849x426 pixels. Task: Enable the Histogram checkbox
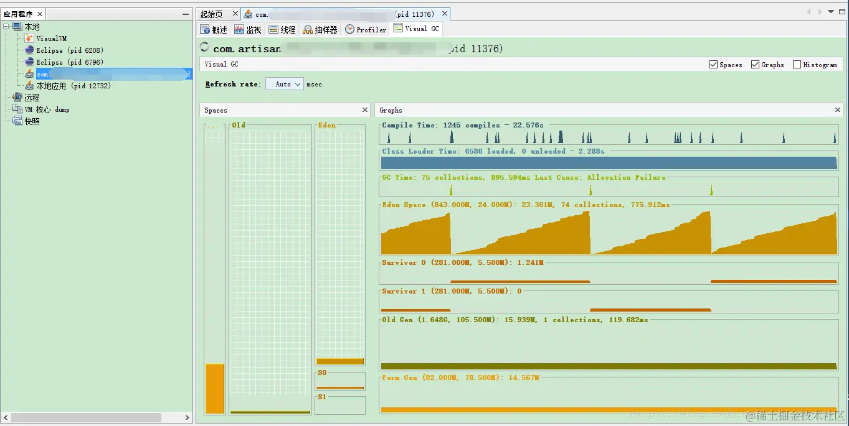[797, 65]
